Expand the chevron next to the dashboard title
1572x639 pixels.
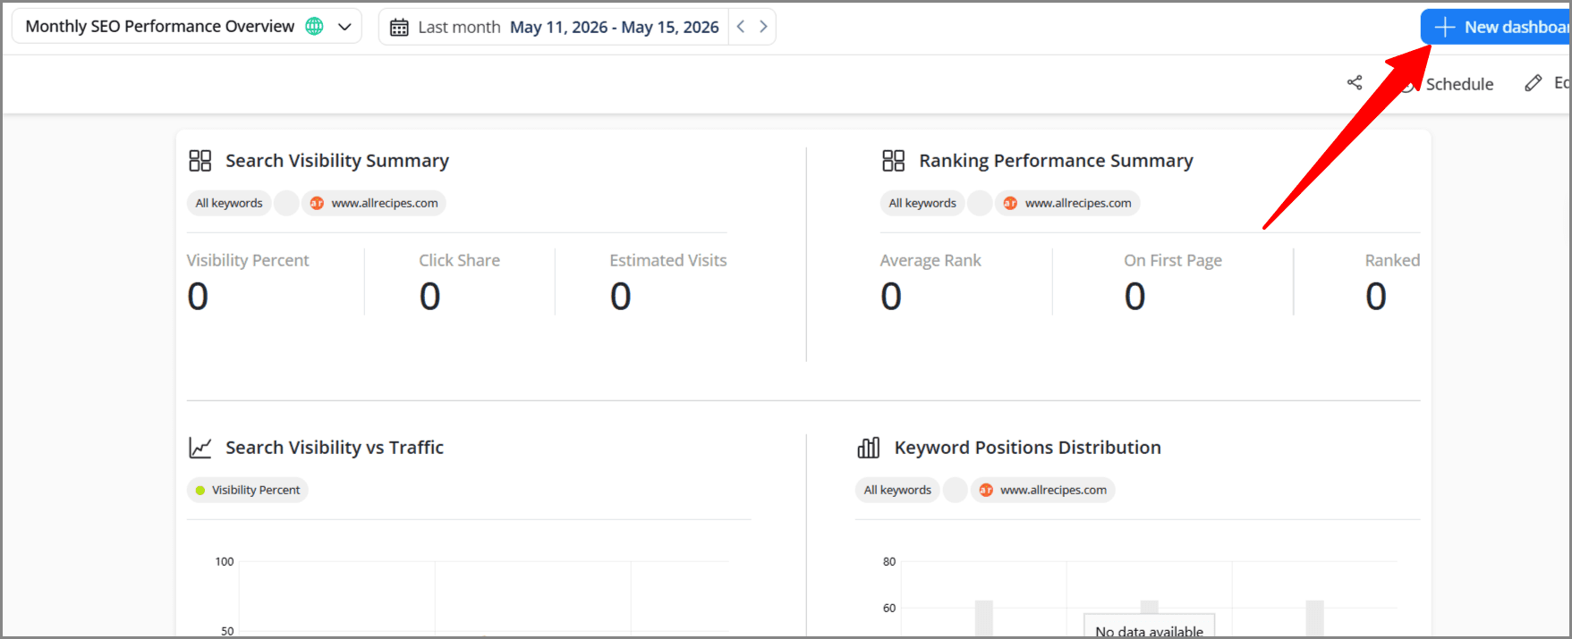tap(344, 27)
